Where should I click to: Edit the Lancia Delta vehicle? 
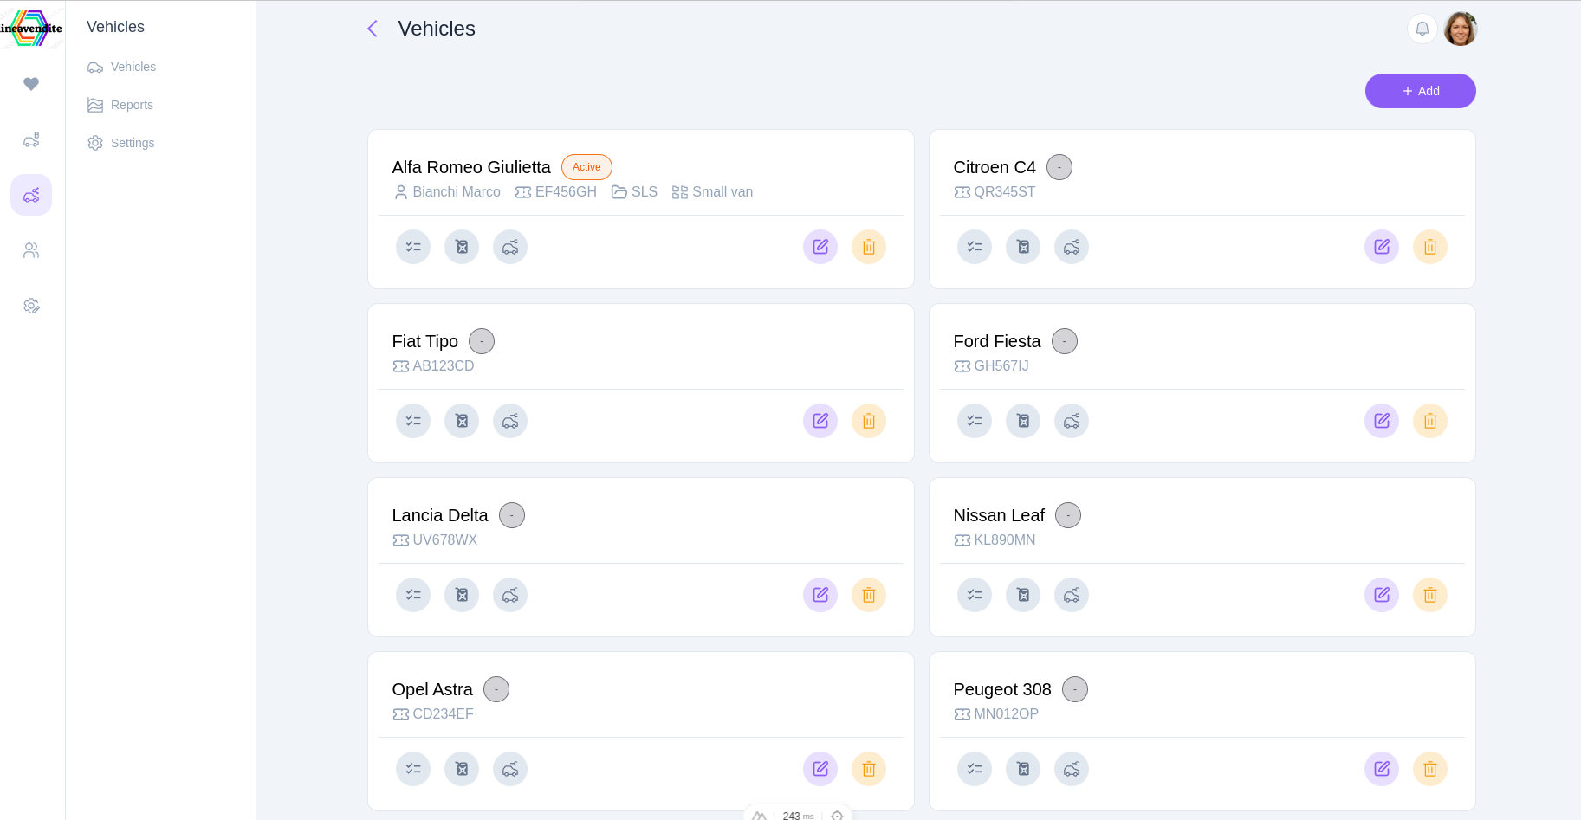coord(820,595)
